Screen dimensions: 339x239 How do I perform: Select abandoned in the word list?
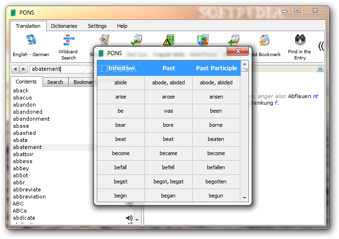pyautogui.click(x=27, y=112)
